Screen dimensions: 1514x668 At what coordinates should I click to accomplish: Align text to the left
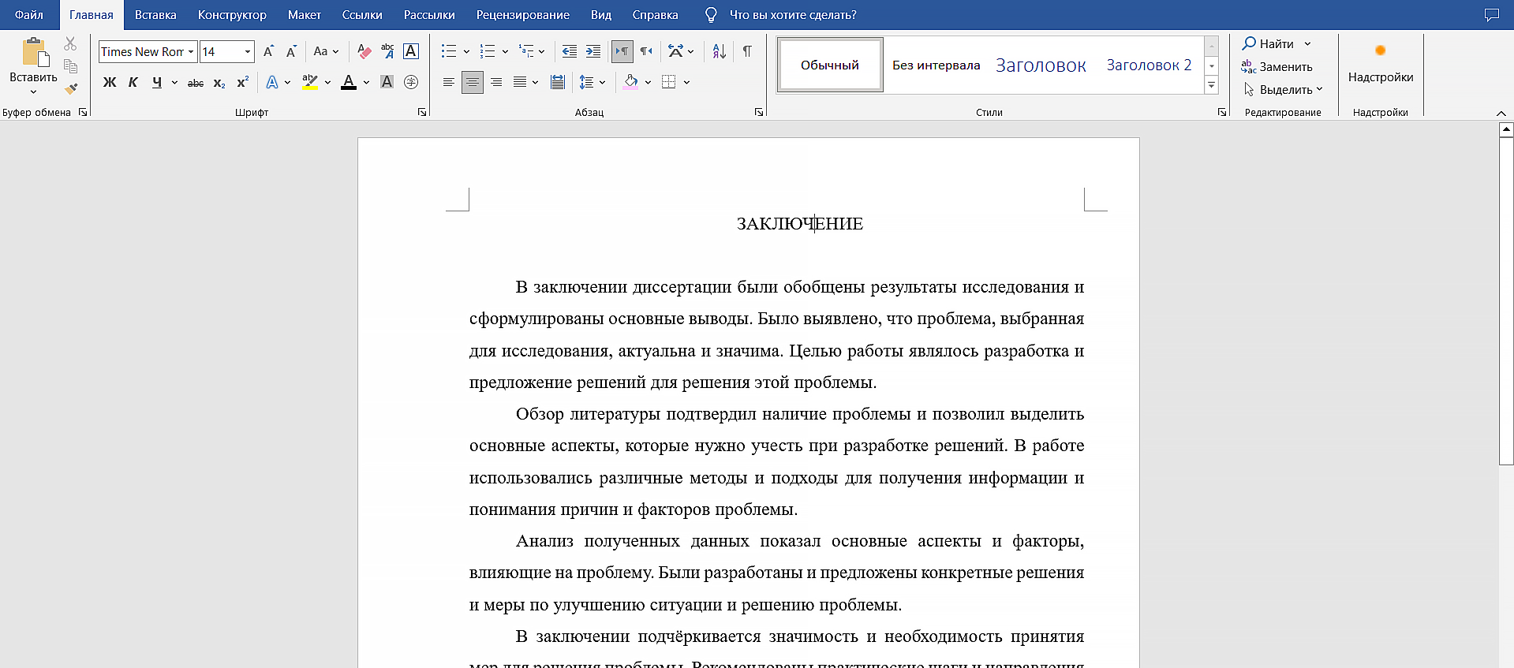pos(448,82)
